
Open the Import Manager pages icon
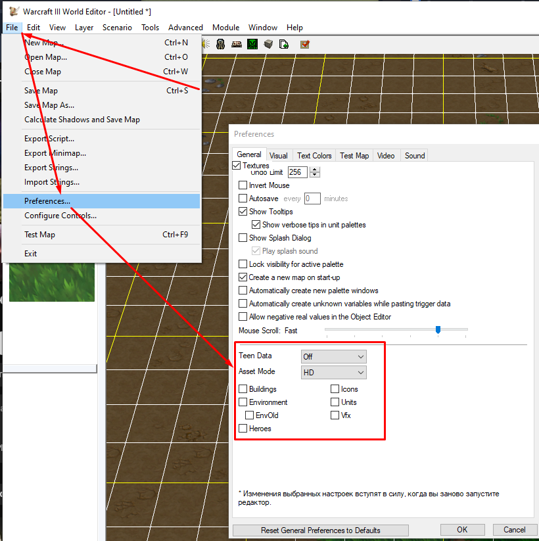pyautogui.click(x=284, y=44)
